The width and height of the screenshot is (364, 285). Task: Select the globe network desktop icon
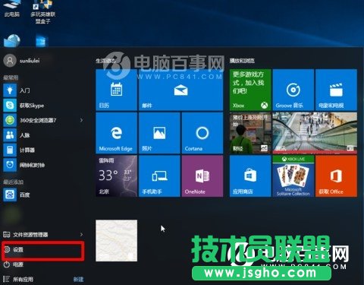tap(12, 40)
